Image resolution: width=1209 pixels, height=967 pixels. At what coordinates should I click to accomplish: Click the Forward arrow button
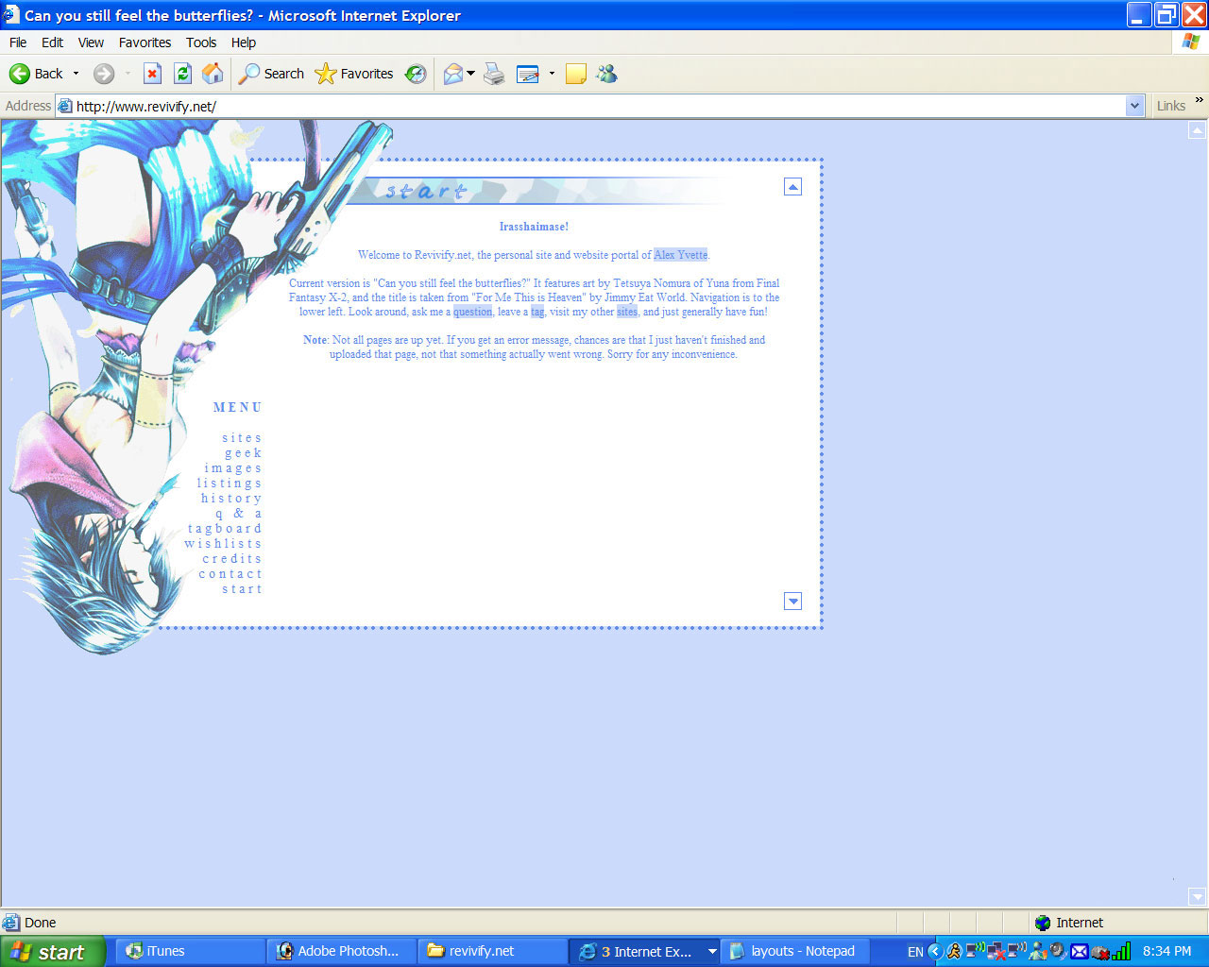104,74
